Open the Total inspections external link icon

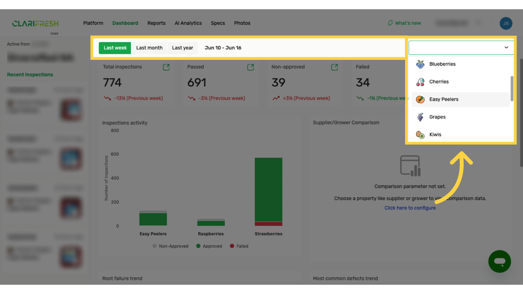166,67
